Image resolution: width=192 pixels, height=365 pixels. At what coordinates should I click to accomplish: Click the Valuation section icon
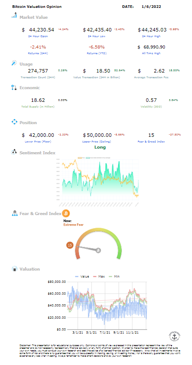(14, 269)
